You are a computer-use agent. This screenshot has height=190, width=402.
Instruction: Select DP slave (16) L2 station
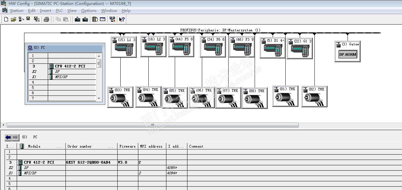click(x=153, y=46)
